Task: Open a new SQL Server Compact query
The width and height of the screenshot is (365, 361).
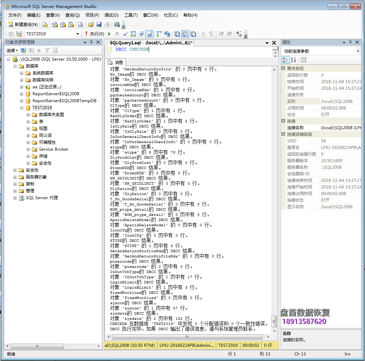Action: 81,25
